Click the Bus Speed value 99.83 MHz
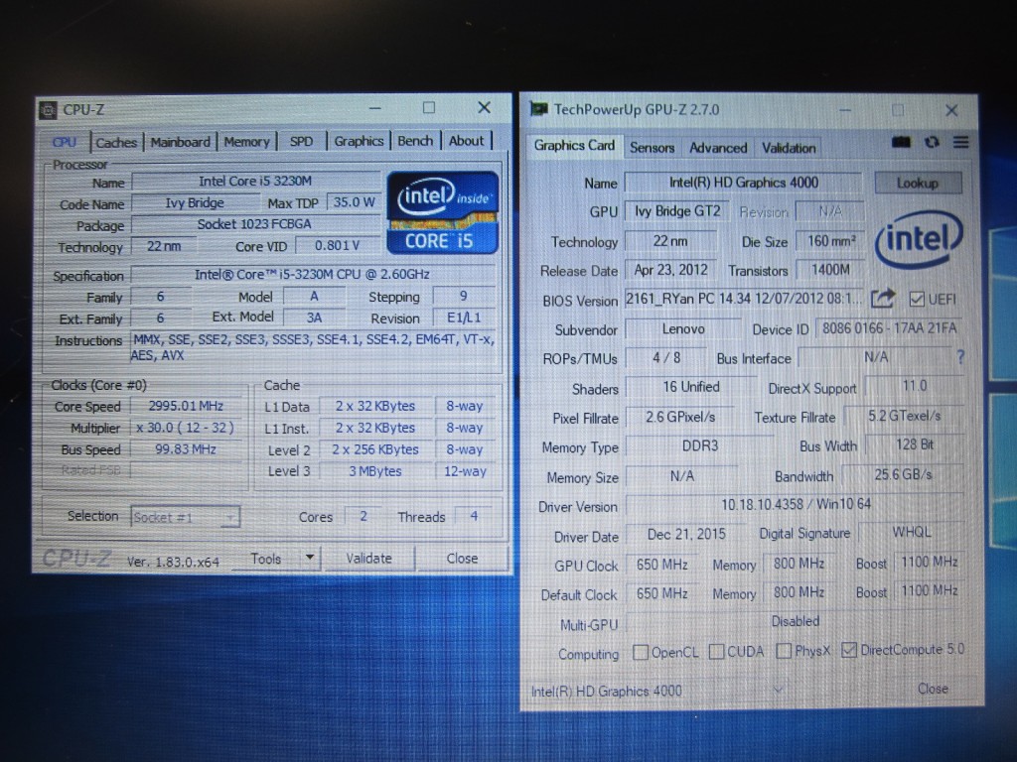Screen dimensions: 1017x762 pos(186,449)
